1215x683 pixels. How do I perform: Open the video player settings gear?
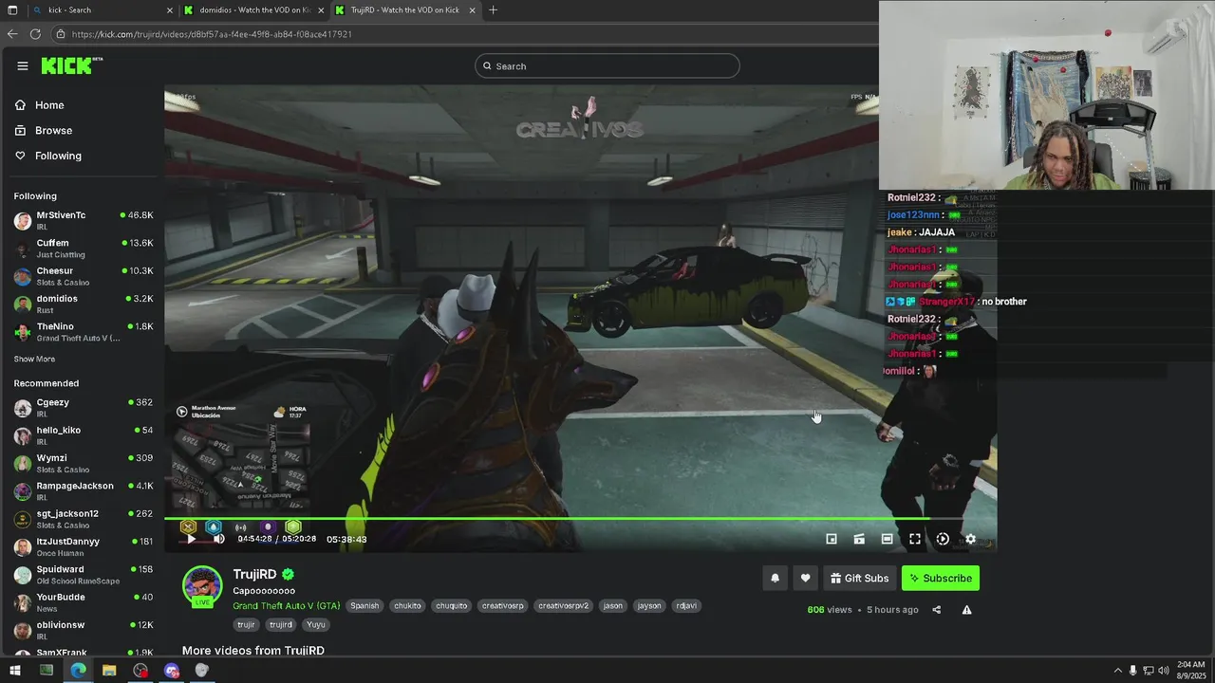[970, 539]
